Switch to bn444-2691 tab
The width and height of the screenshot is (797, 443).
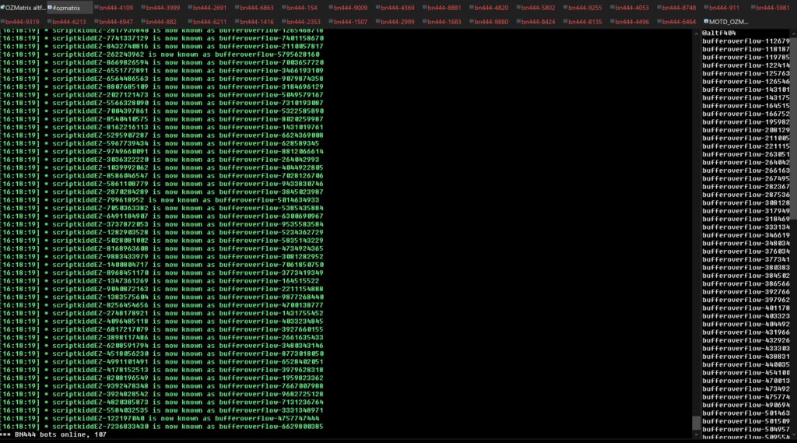pyautogui.click(x=207, y=8)
